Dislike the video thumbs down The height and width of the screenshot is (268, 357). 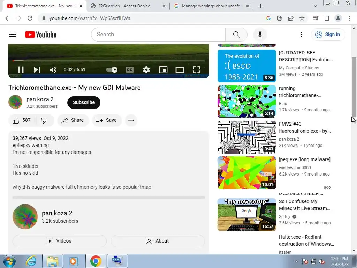point(45,120)
